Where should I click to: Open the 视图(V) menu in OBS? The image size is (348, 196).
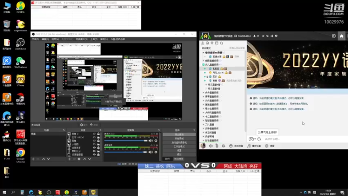(x=55, y=39)
